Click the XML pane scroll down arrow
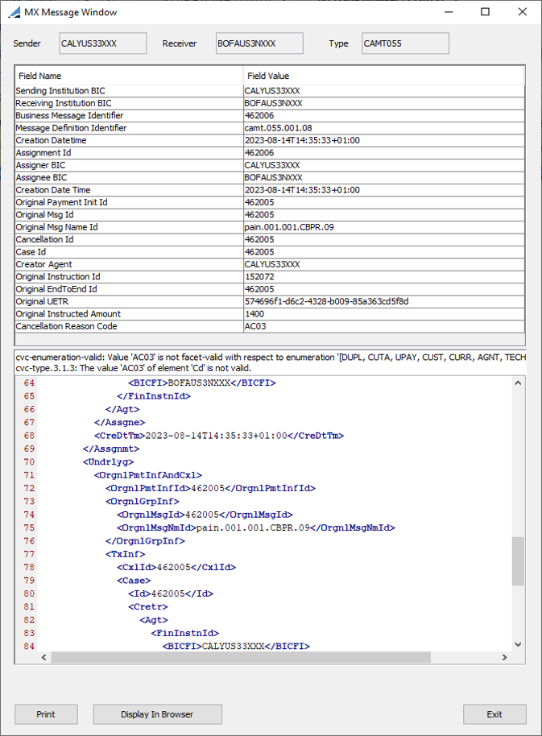 (518, 644)
